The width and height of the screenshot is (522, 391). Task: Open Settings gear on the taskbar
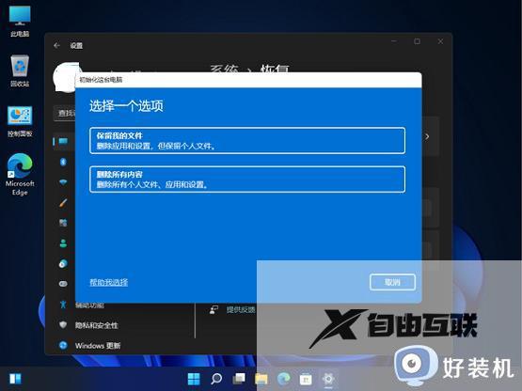[x=328, y=379]
